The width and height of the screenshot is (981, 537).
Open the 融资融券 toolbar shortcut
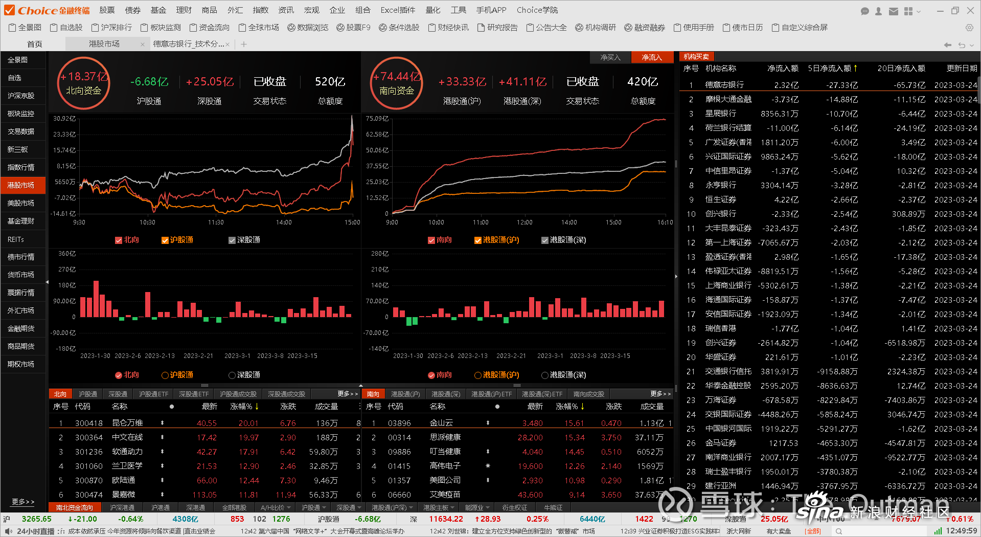pyautogui.click(x=645, y=28)
